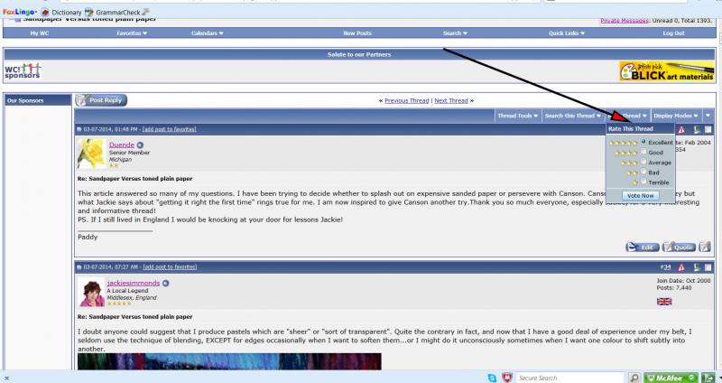Click the Salute to our Partners header
This screenshot has width=722, height=383.
(x=359, y=54)
